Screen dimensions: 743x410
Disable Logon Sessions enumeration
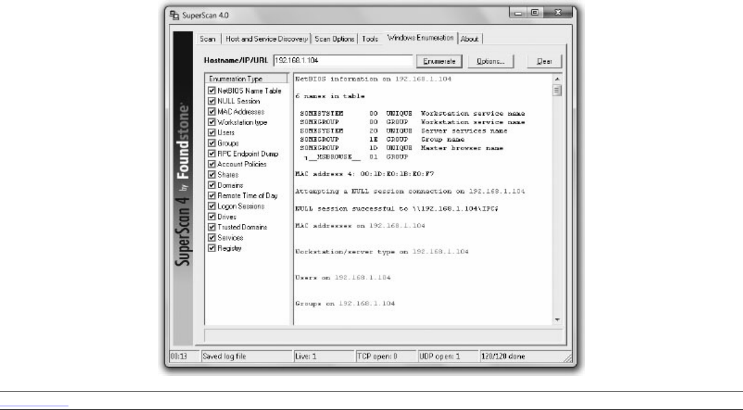[x=212, y=206]
